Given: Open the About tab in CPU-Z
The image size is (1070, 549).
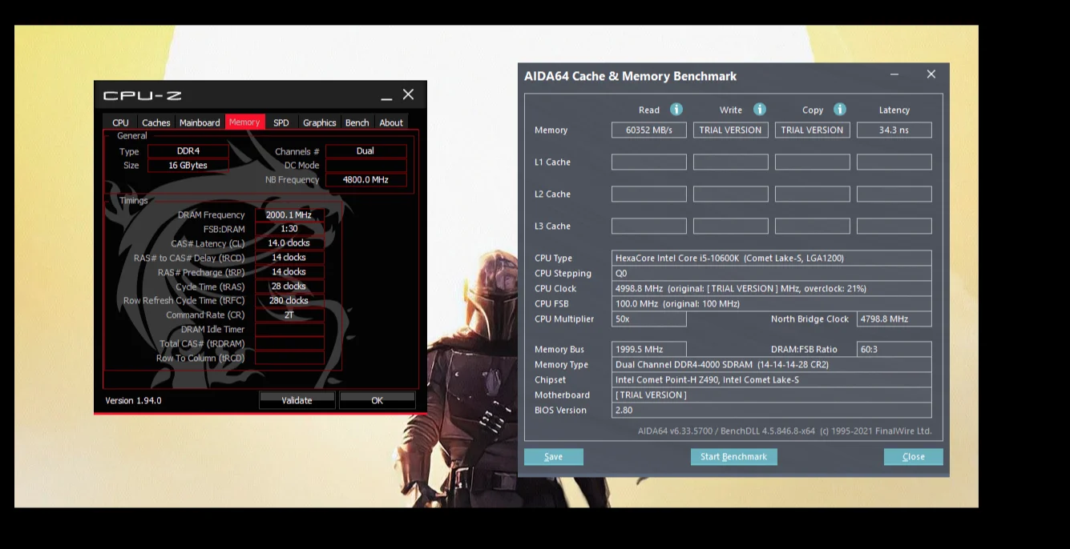Looking at the screenshot, I should (391, 122).
